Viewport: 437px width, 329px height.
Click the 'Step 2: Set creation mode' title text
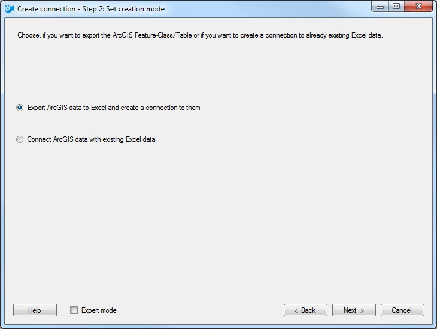123,9
